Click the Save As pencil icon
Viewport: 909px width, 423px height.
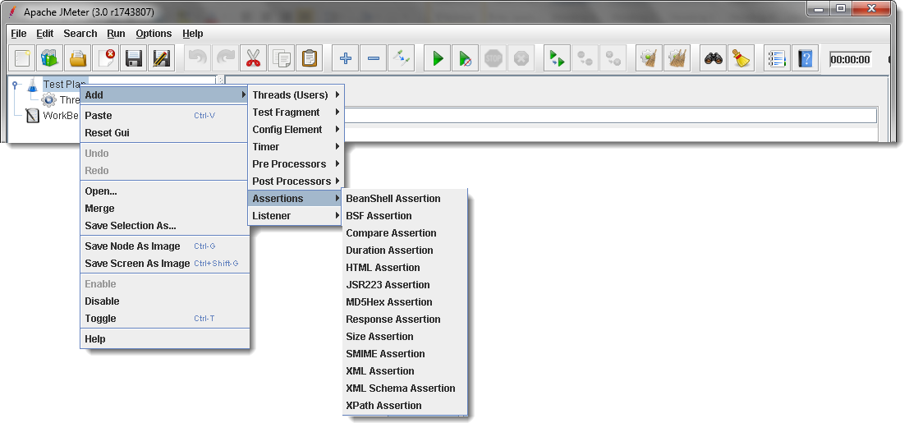click(162, 58)
